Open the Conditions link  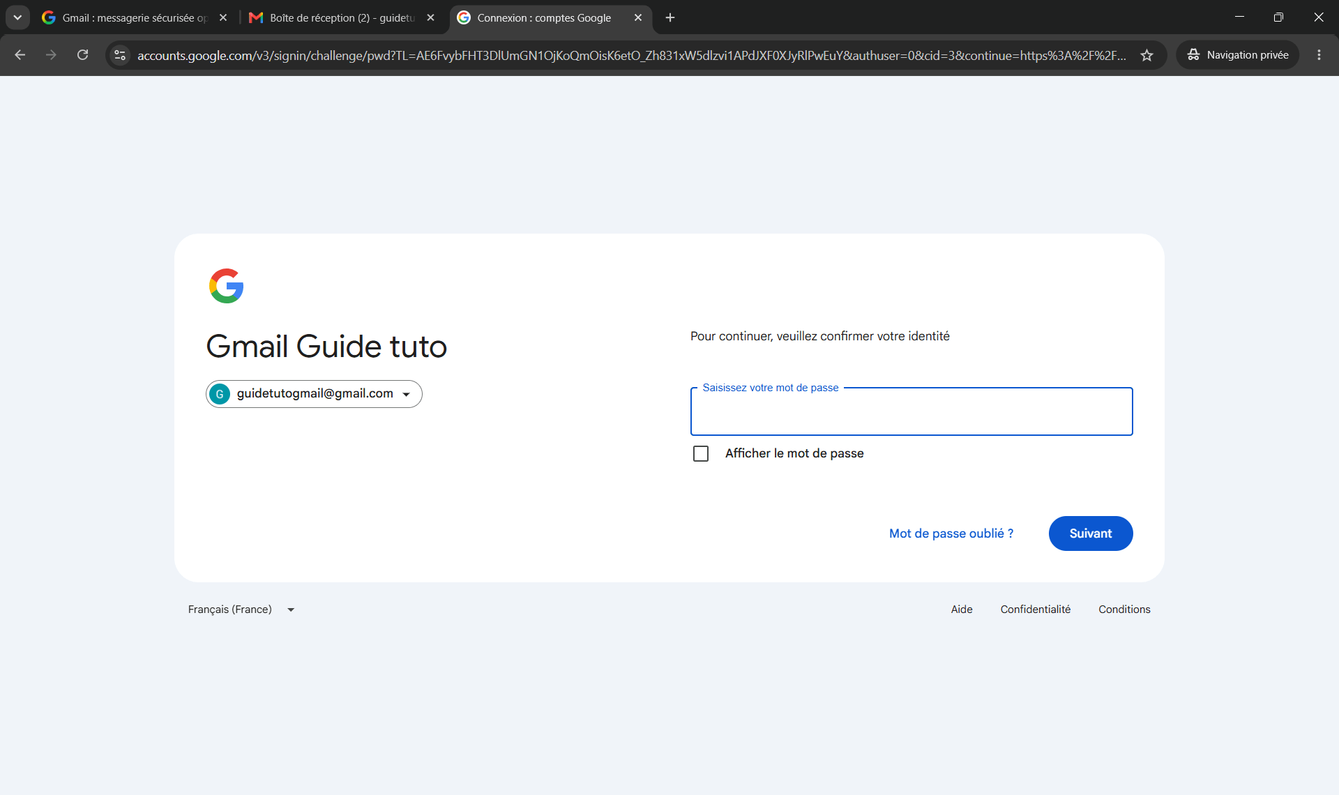[1124, 609]
